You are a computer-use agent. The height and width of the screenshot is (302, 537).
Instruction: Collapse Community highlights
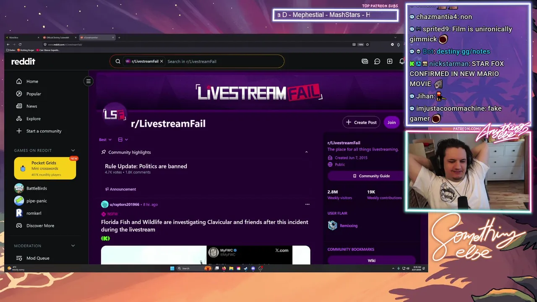306,152
